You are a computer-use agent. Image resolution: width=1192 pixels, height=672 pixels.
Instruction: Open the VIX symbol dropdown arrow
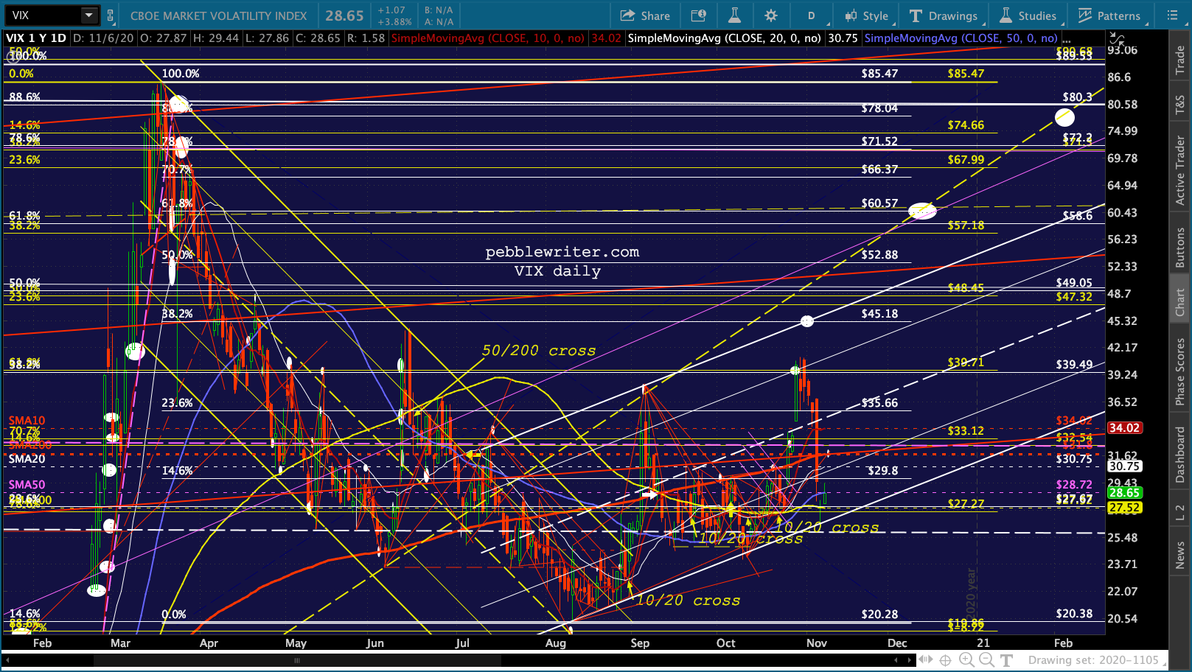[89, 15]
